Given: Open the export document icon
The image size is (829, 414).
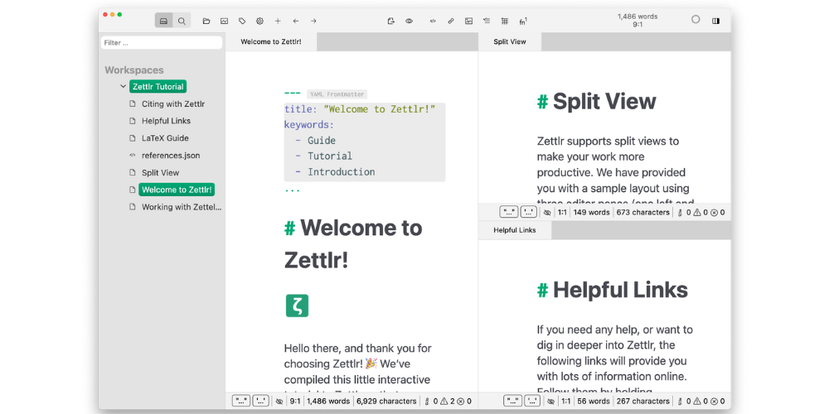Looking at the screenshot, I should pos(390,21).
